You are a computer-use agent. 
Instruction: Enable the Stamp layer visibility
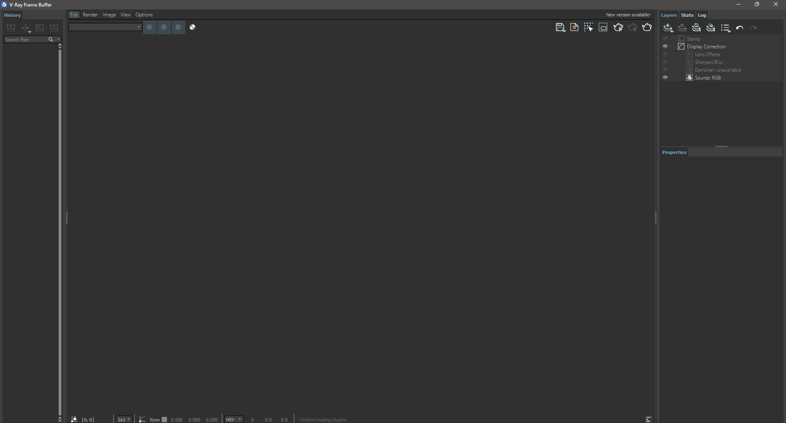(x=665, y=39)
